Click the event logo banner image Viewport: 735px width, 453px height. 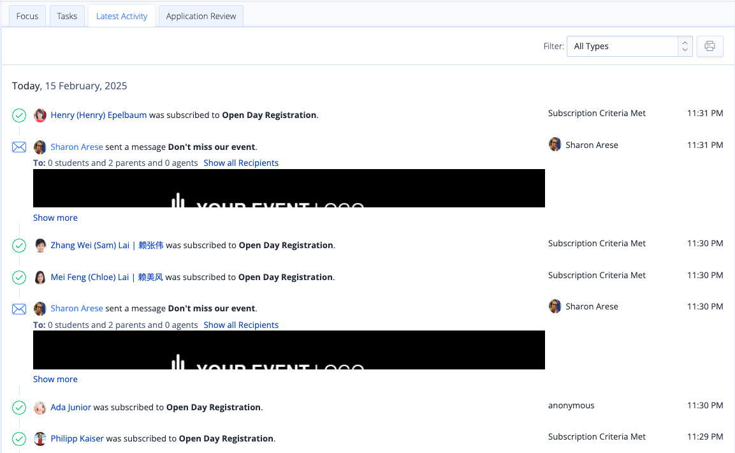tap(289, 188)
